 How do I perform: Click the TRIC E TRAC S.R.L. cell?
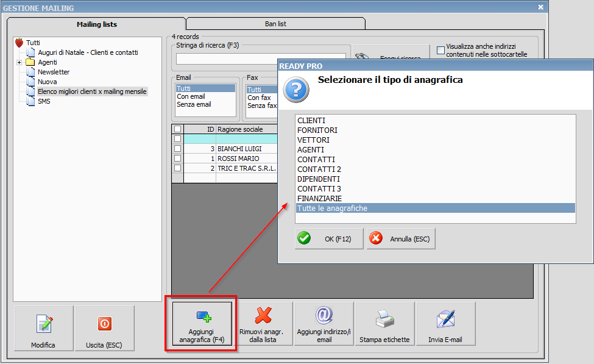click(x=247, y=168)
